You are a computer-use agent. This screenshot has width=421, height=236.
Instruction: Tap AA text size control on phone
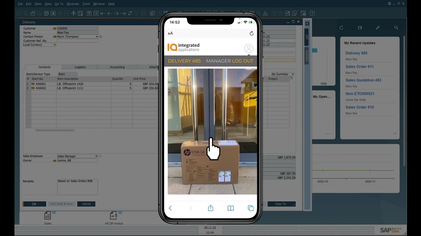[170, 33]
